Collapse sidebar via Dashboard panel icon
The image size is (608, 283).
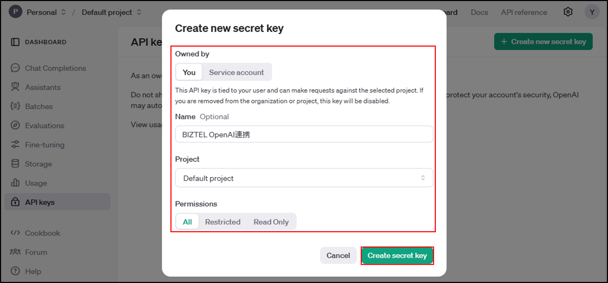[15, 42]
